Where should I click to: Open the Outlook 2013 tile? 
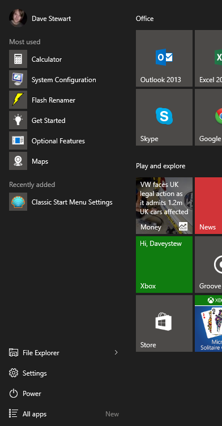tap(164, 58)
